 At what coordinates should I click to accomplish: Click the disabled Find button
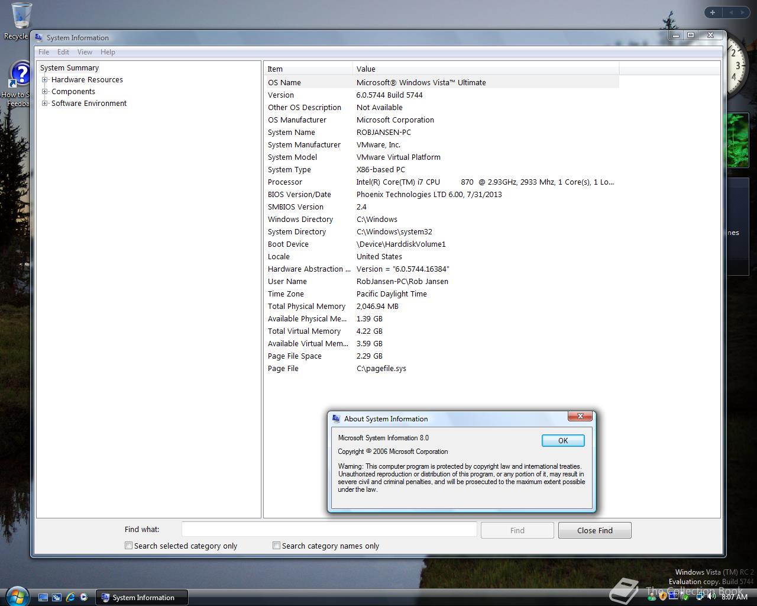[x=517, y=530]
